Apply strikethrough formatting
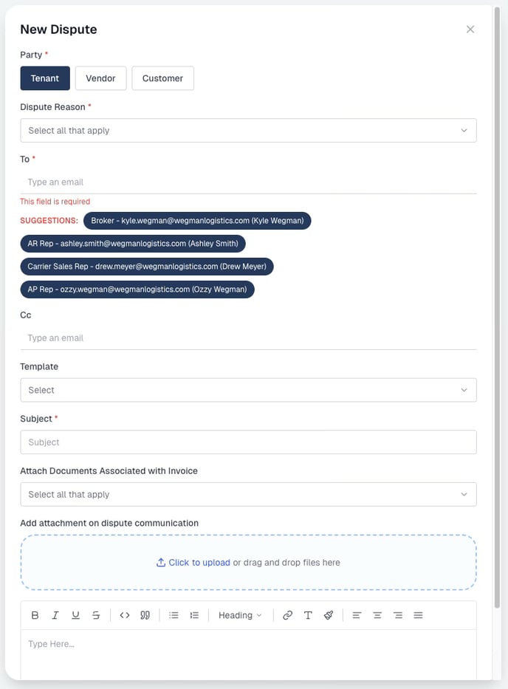Viewport: 508px width, 689px height. pos(96,615)
